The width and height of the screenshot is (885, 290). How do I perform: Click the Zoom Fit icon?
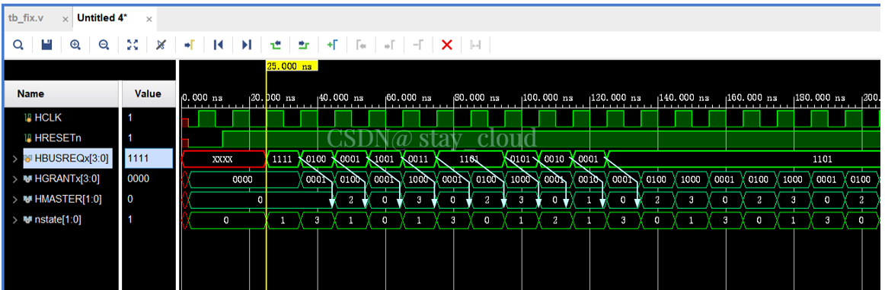pos(133,45)
